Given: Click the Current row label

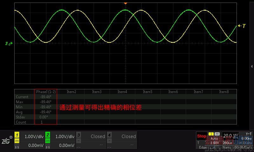Looking at the screenshot, I should coord(22,97).
